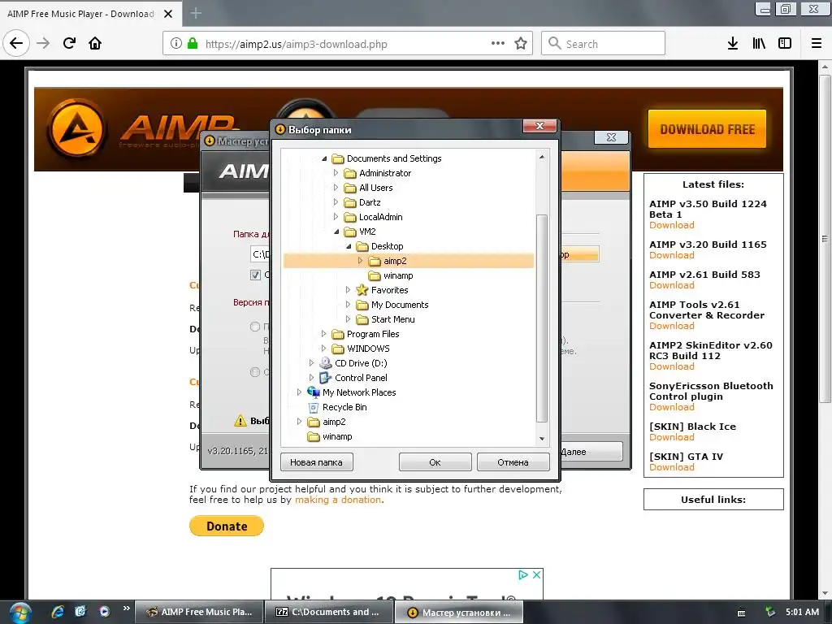832x624 pixels.
Task: Click Download under AIMP v2.61 Build 583
Action: coord(672,285)
